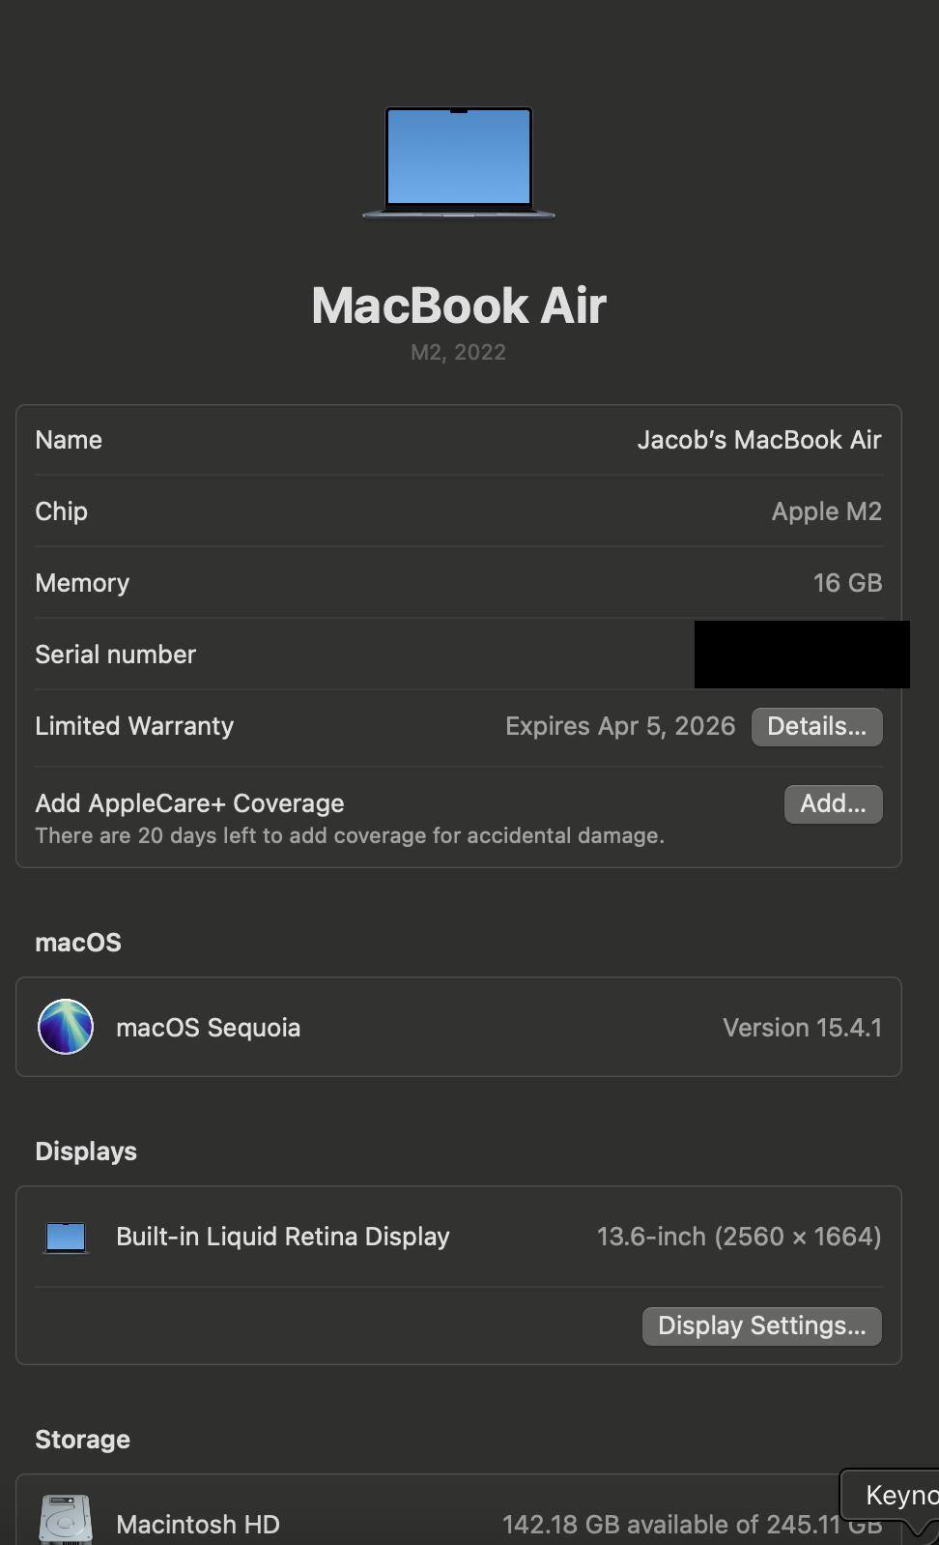The width and height of the screenshot is (939, 1545).
Task: Open Display Settings
Action: (761, 1326)
